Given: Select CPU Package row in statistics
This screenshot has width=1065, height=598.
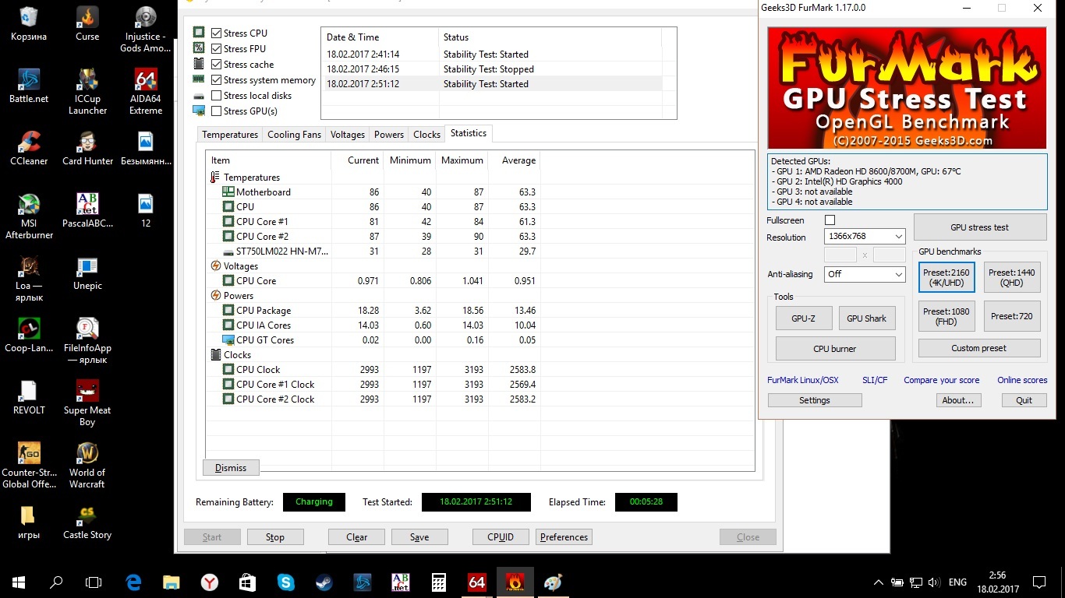Looking at the screenshot, I should (480, 311).
